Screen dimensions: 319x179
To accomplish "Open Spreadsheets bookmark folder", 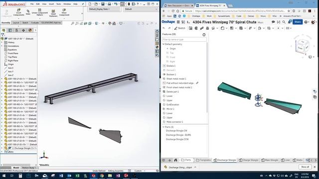I will point(222,16).
